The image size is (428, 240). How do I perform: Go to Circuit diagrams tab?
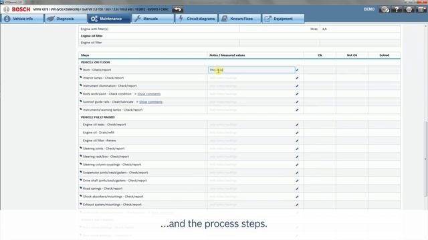click(x=197, y=19)
